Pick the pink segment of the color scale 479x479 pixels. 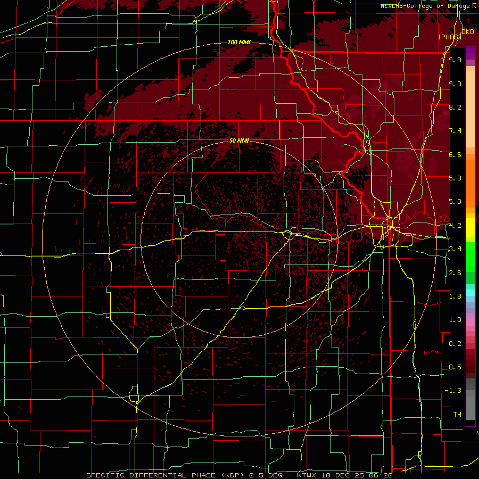point(470,323)
